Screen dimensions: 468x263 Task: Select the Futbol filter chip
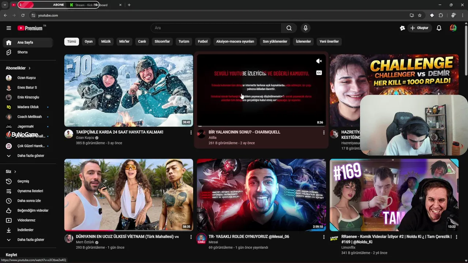(203, 41)
